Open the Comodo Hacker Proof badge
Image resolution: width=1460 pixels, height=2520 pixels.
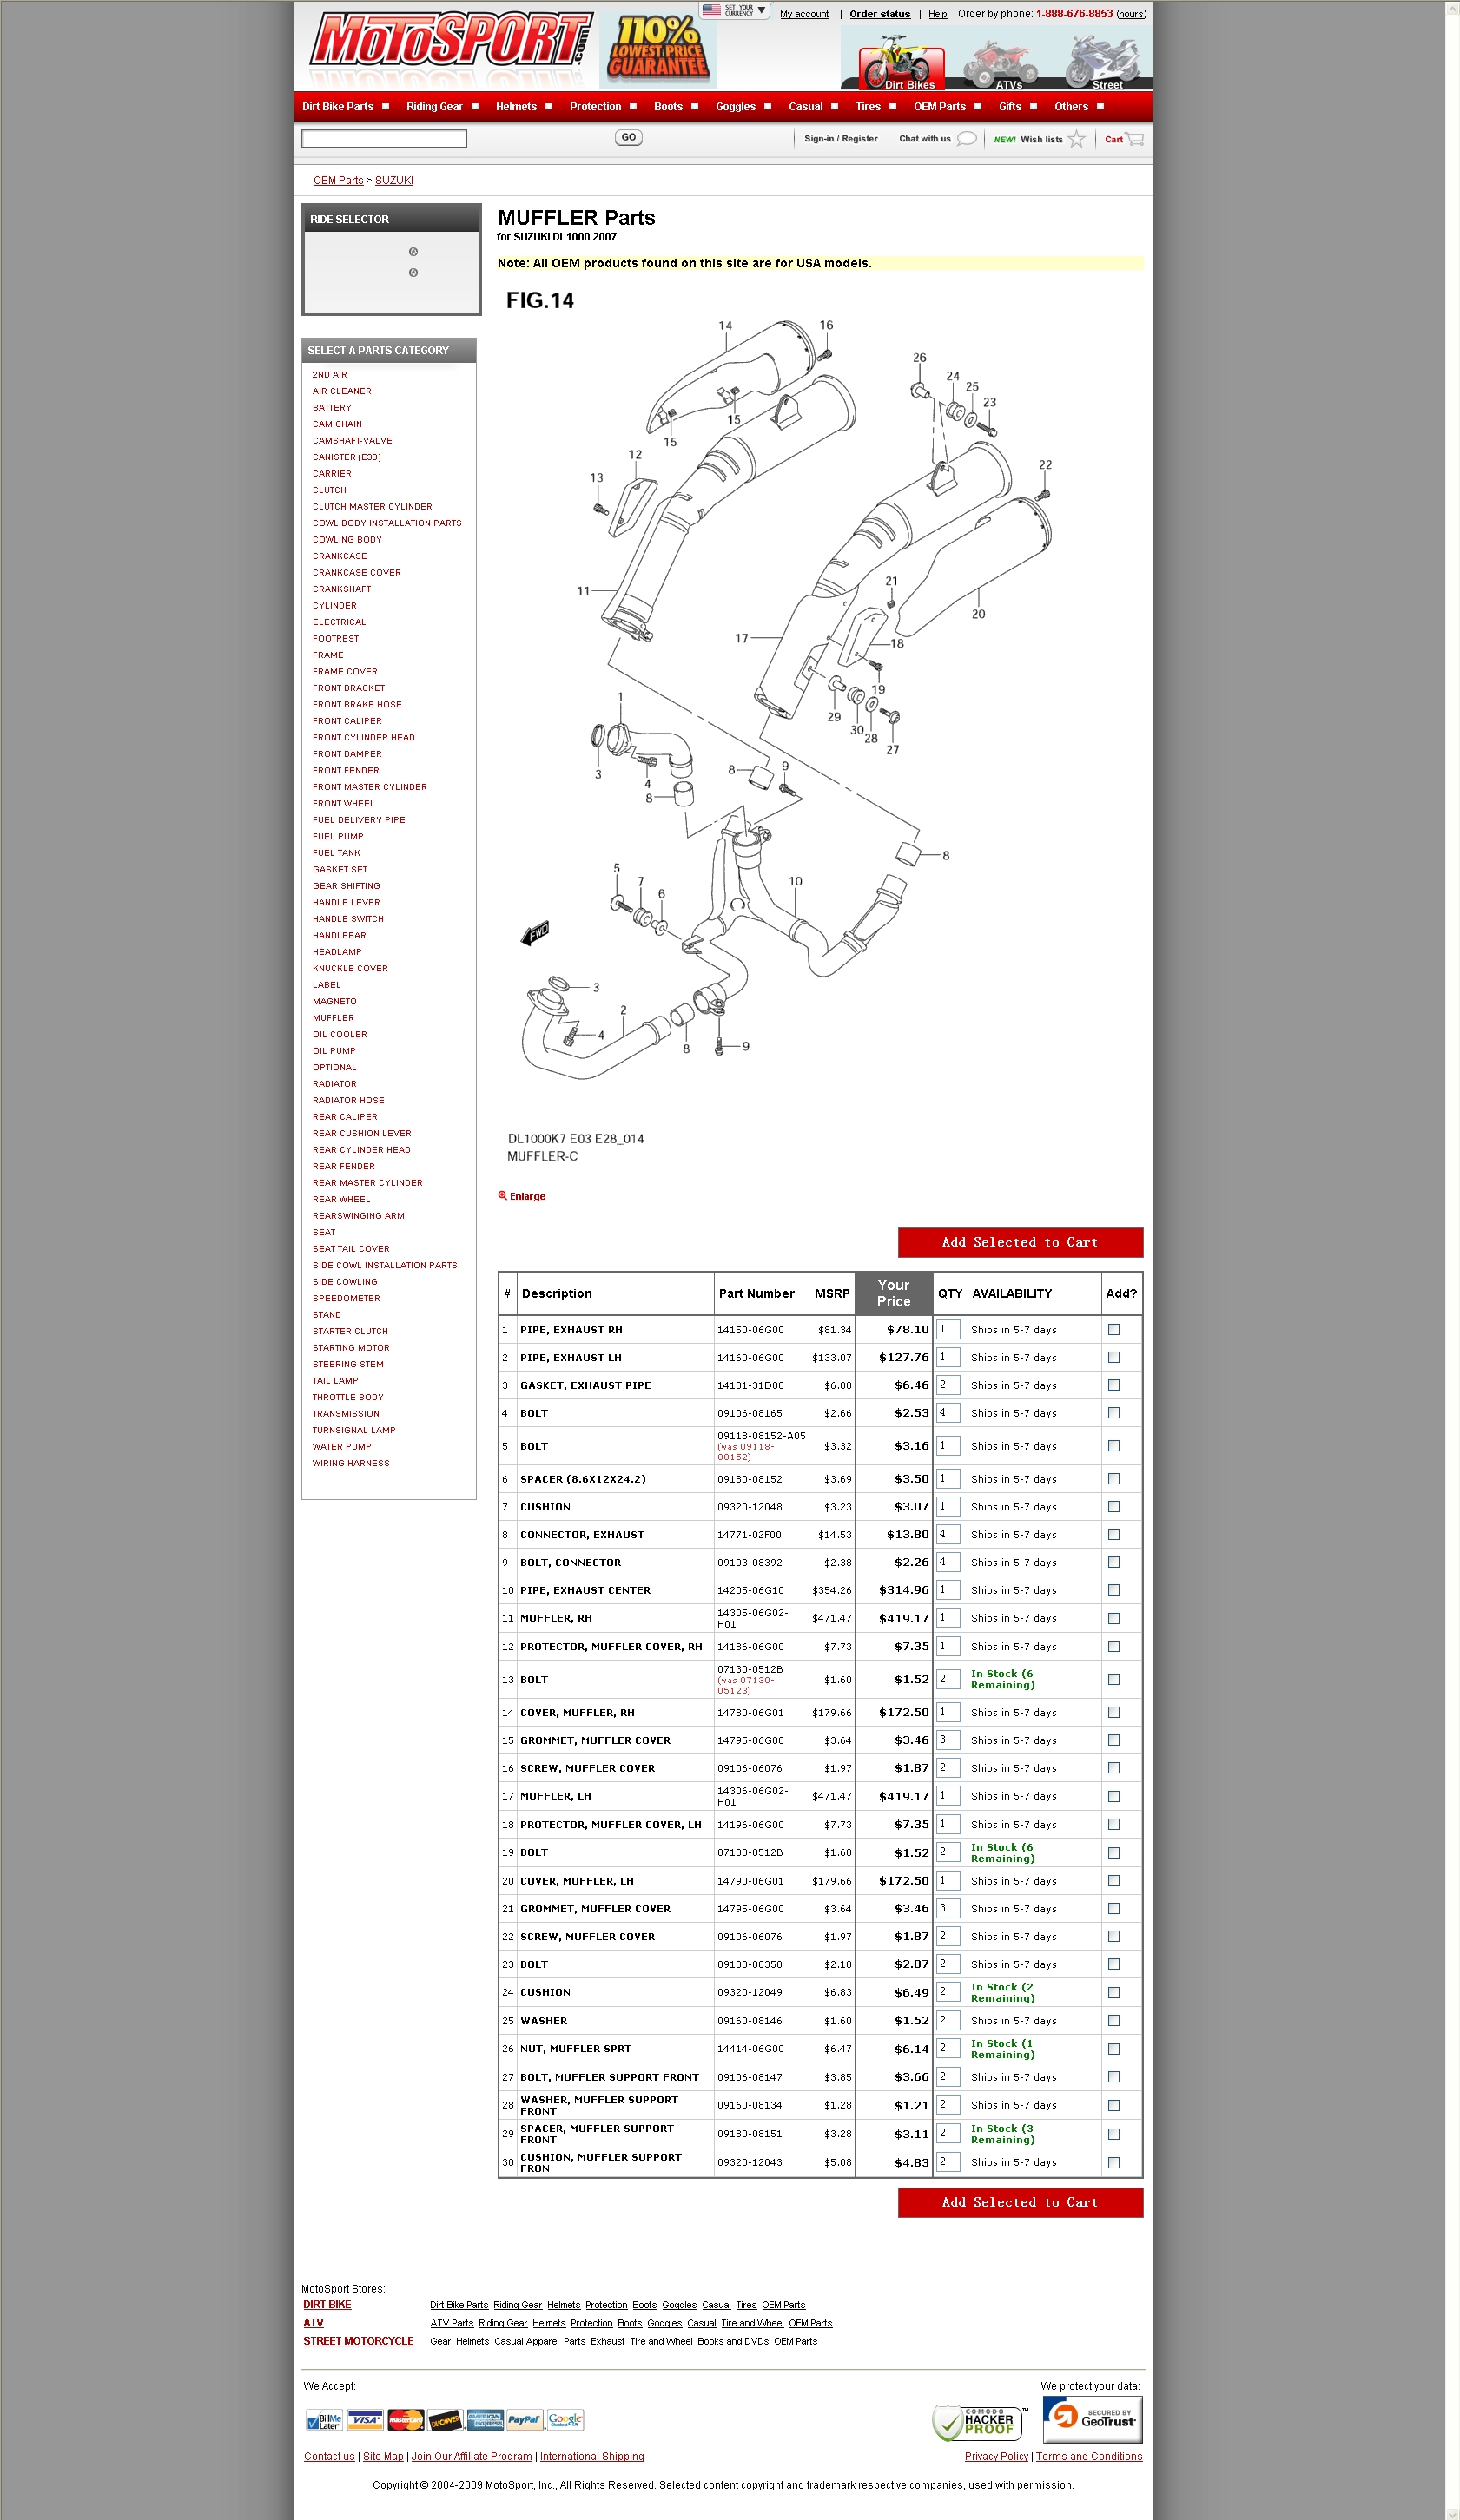coord(979,2423)
